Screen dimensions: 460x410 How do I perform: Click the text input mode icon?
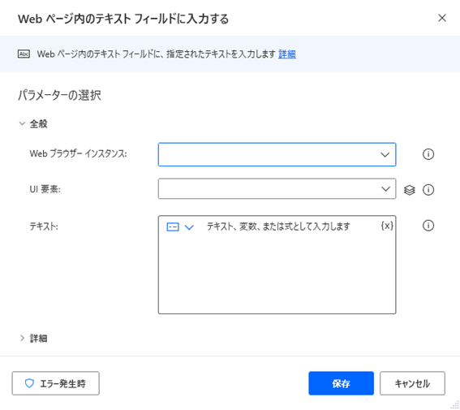[173, 227]
